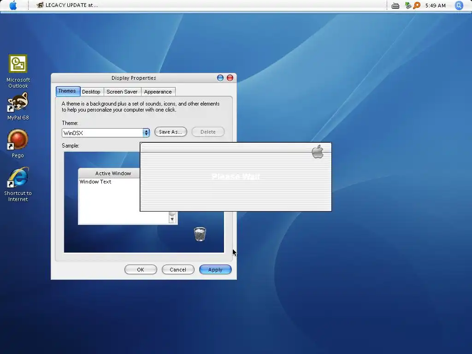Click the Display Properties title bar
Viewport: 472px width, 354px height.
(x=134, y=78)
